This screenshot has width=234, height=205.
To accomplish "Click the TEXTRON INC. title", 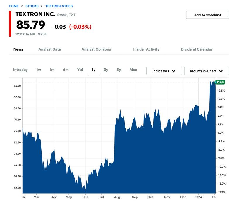I will [35, 14].
